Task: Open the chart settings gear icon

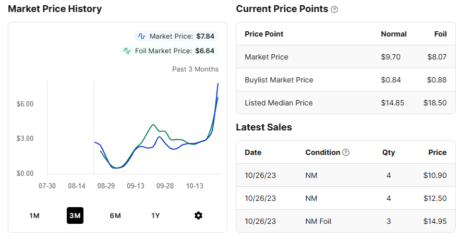Action: click(x=198, y=215)
